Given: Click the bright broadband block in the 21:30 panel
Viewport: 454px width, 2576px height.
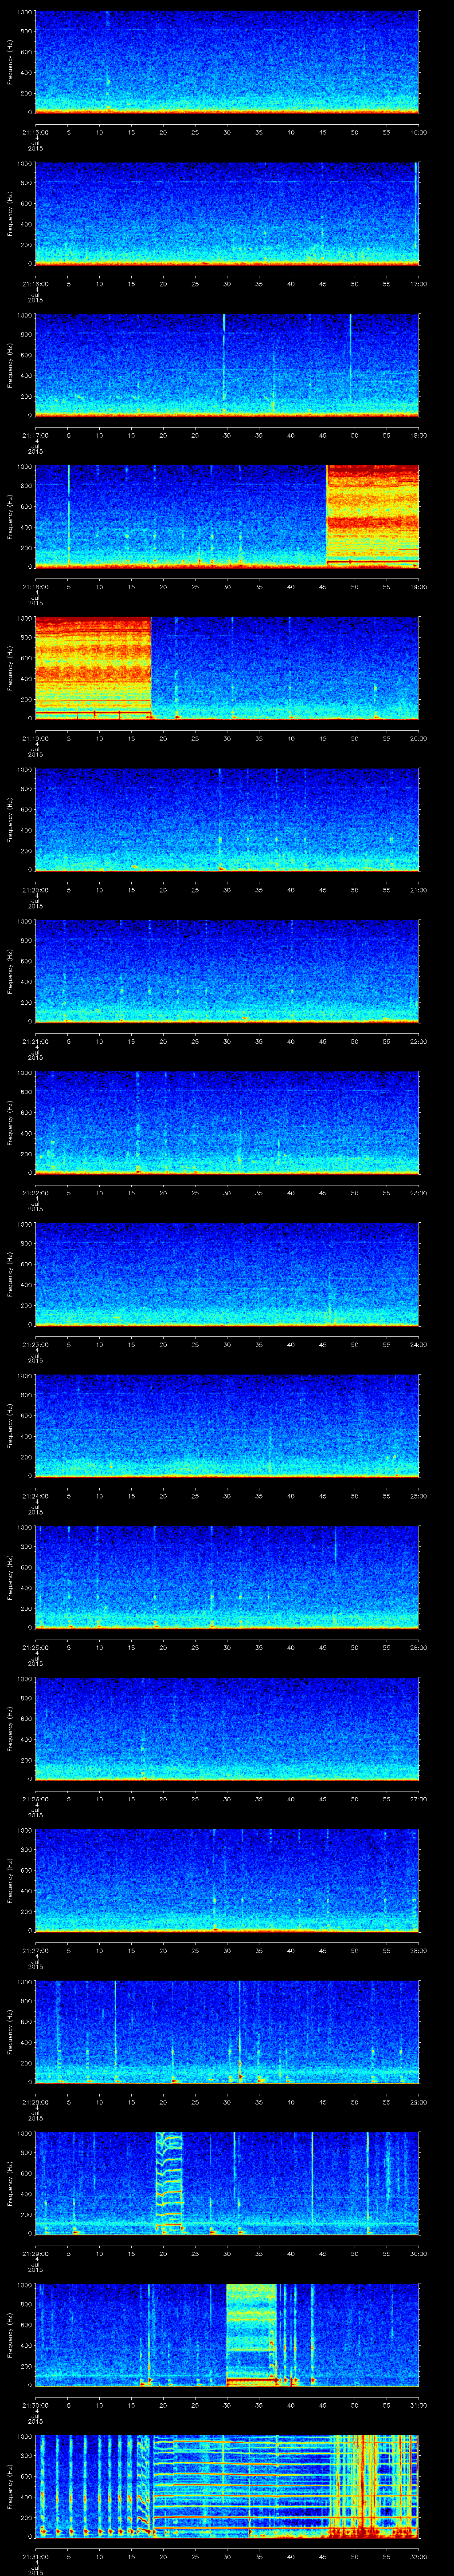Looking at the screenshot, I should pos(251,2335).
